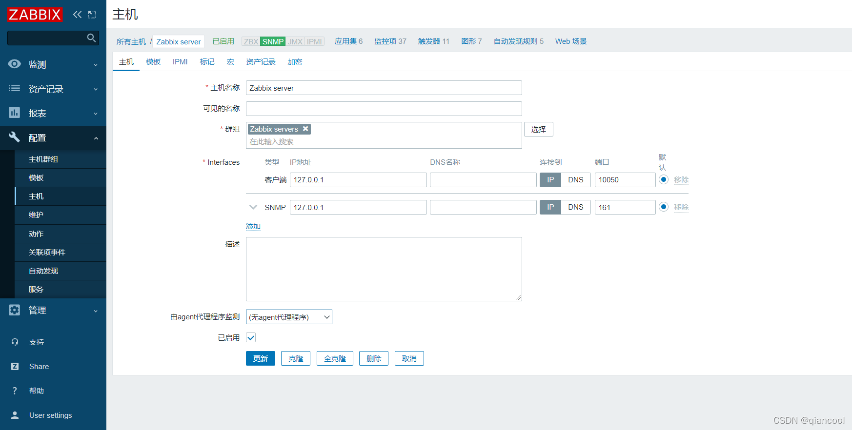Collapse the sidebar with double-arrow icon
The height and width of the screenshot is (430, 852).
[77, 15]
